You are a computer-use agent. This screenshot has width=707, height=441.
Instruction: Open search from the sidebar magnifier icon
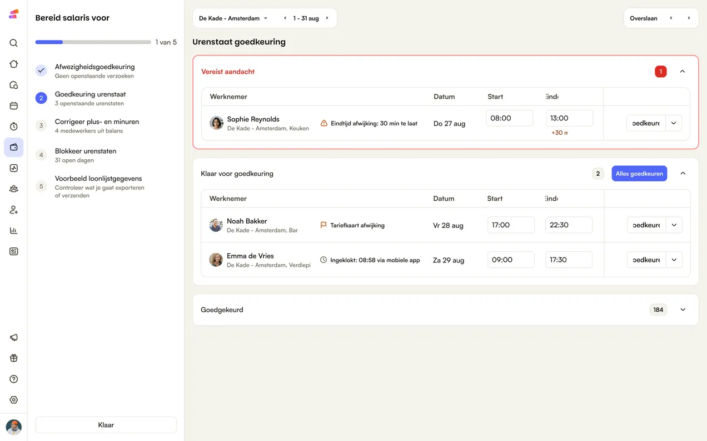point(14,43)
